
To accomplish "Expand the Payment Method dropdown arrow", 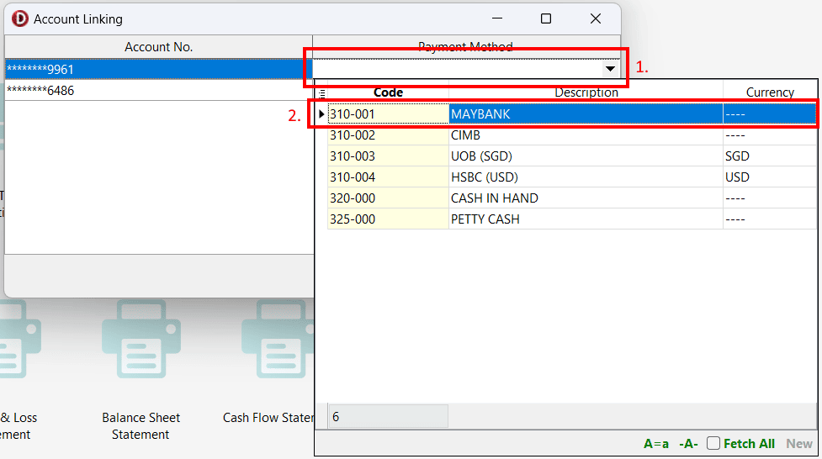I will 611,69.
